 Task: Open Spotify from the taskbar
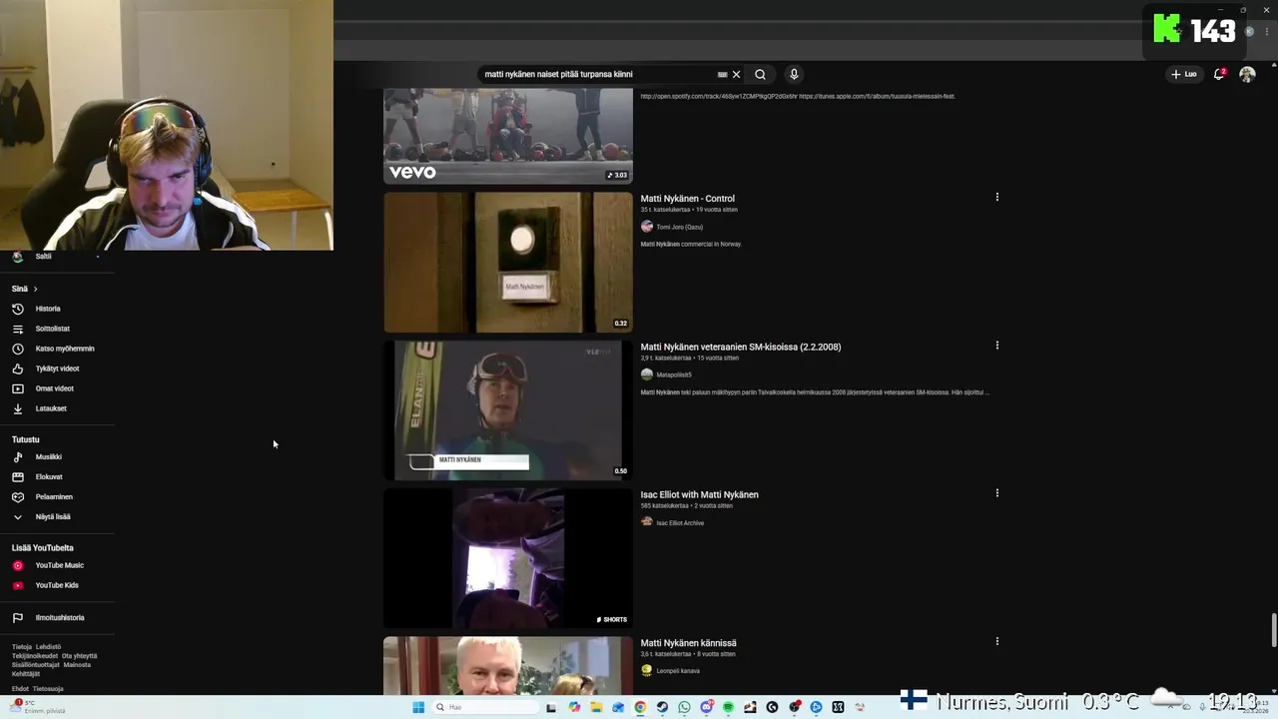tap(728, 707)
